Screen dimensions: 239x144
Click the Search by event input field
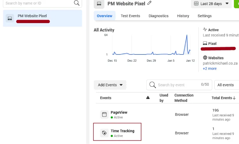click(x=178, y=85)
